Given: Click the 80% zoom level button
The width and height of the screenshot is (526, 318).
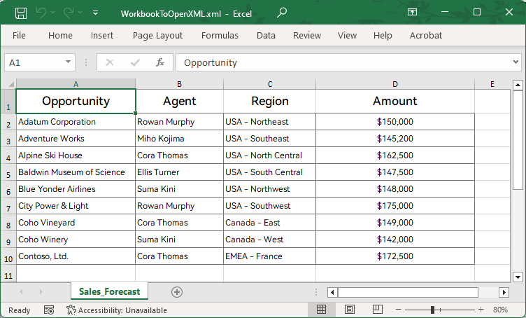Looking at the screenshot, I should point(500,310).
